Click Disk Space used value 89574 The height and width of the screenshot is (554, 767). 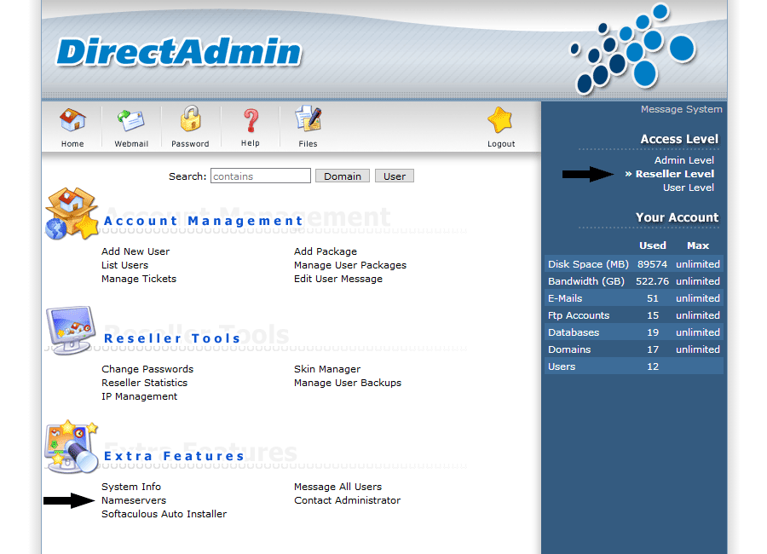(652, 264)
